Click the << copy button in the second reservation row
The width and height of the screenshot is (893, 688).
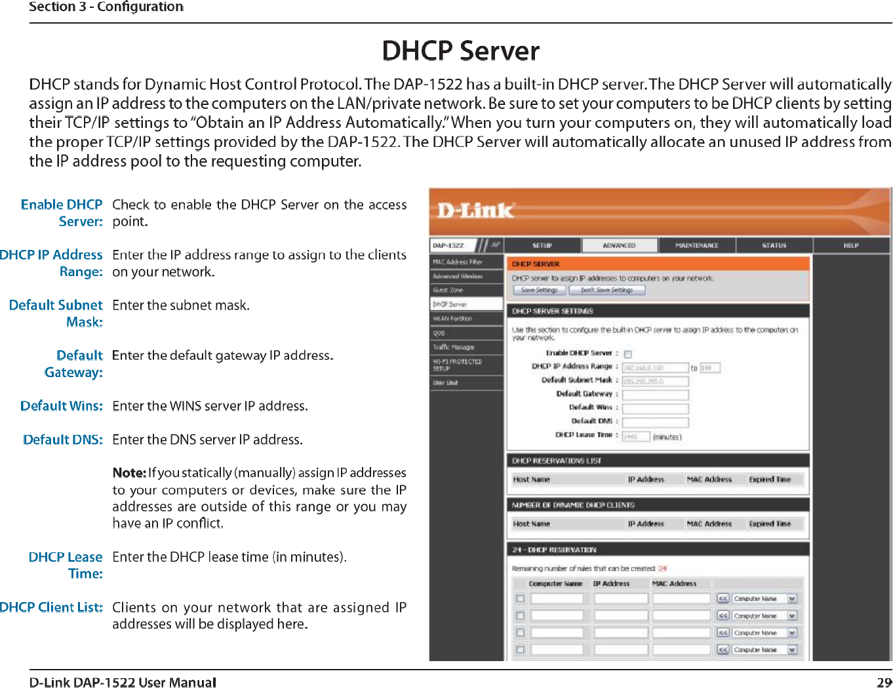click(x=723, y=616)
